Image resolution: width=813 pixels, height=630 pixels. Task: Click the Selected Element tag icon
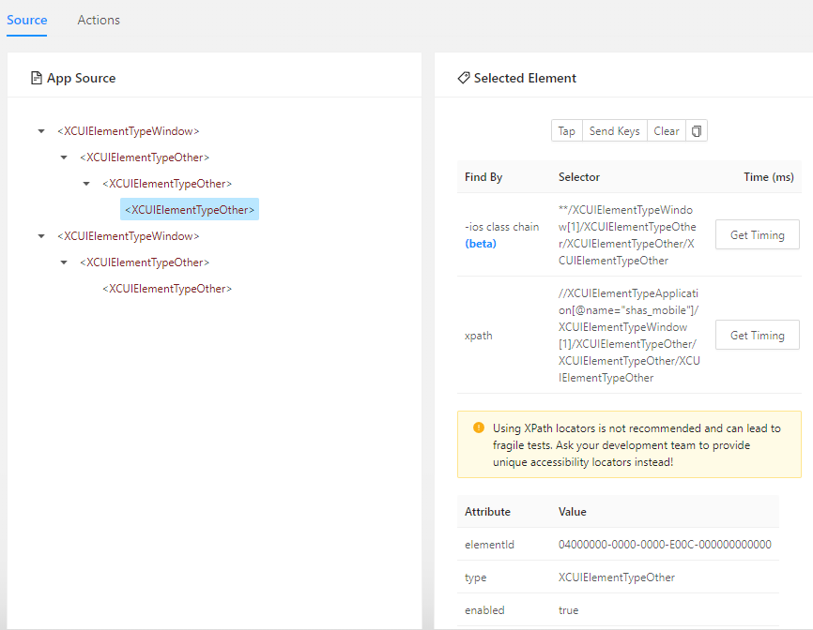pyautogui.click(x=464, y=78)
